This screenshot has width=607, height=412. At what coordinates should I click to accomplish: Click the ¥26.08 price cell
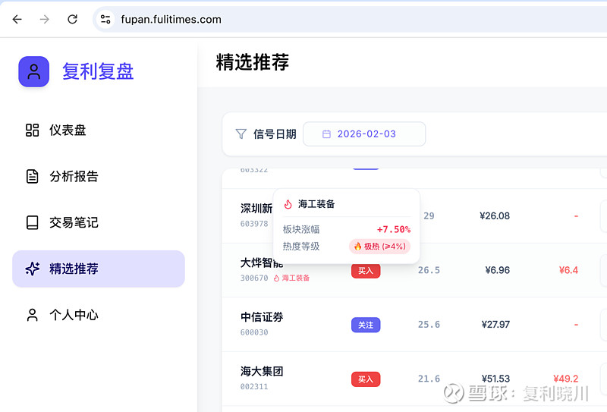pos(495,215)
